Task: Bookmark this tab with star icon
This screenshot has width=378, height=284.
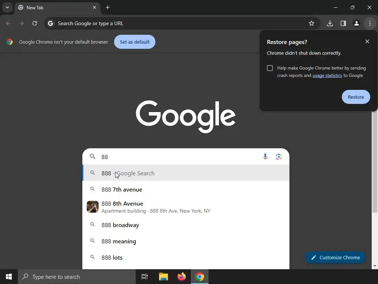Action: click(x=312, y=23)
